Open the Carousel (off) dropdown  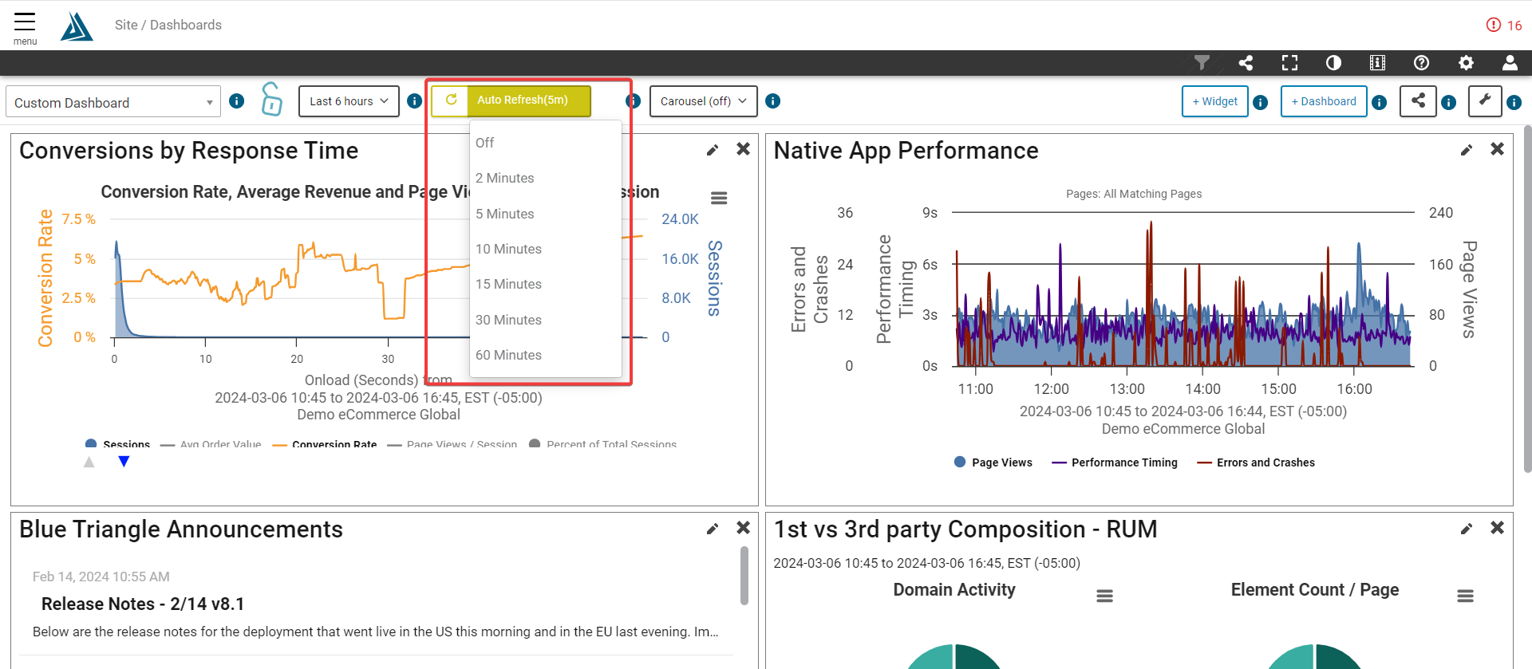[x=703, y=101]
